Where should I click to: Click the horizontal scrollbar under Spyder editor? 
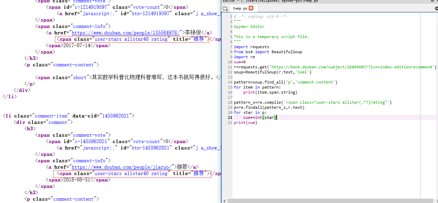(x=330, y=201)
